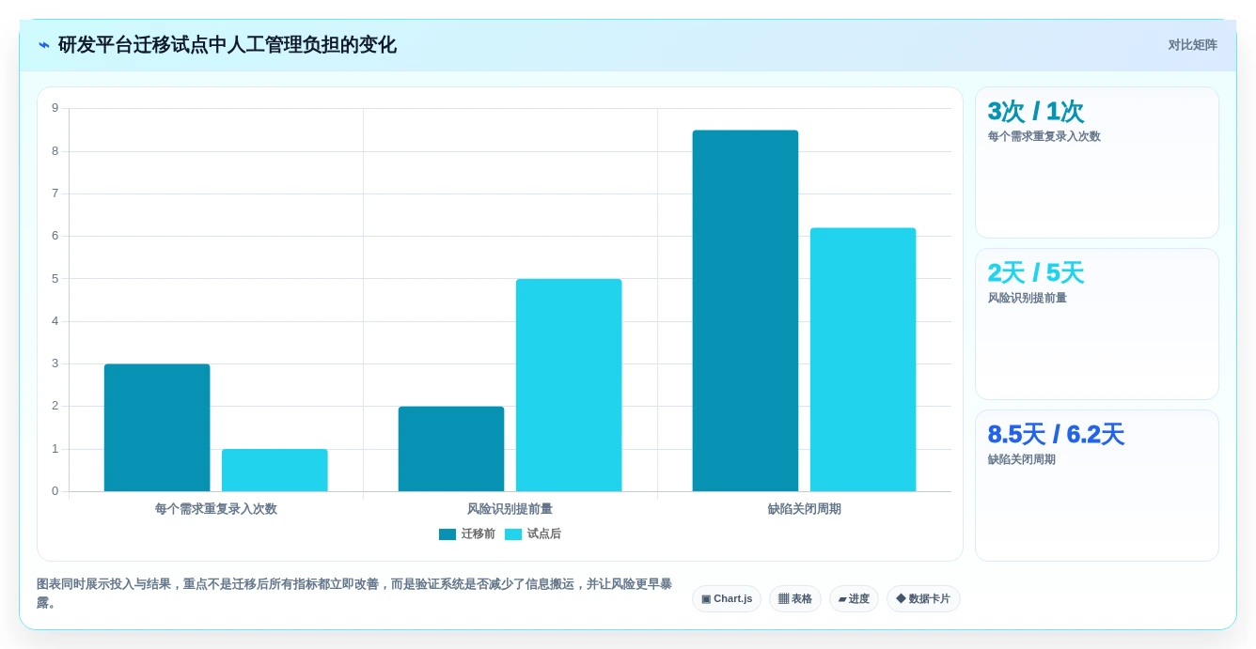Click the 3次 / 1次 card value
This screenshot has height=649, width=1256.
coord(1036,112)
